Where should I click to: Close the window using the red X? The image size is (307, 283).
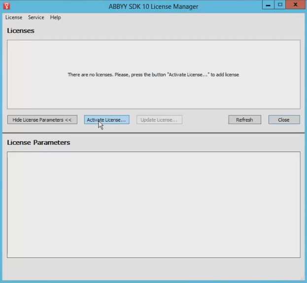click(296, 4)
